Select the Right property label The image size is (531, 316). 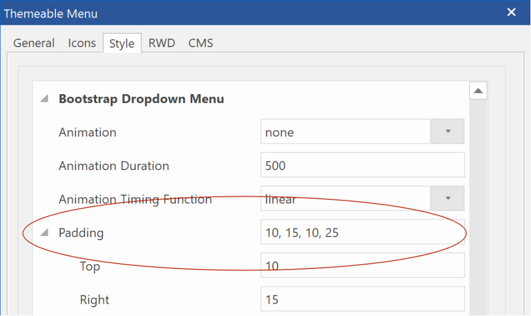pyautogui.click(x=94, y=300)
